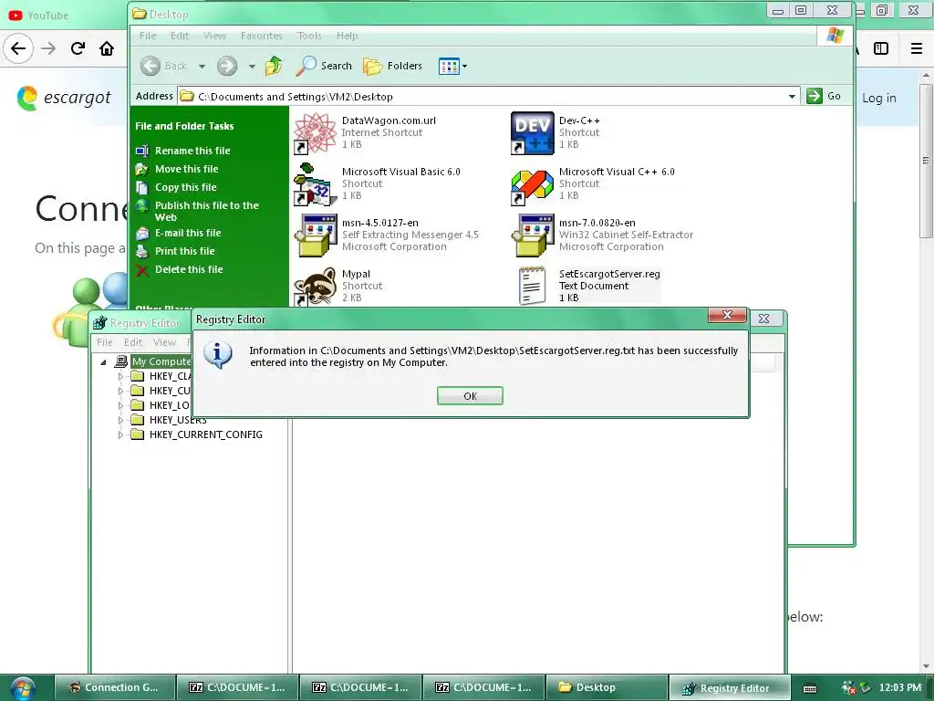This screenshot has width=934, height=701.
Task: Click the browser forward arrow
Action: point(48,48)
